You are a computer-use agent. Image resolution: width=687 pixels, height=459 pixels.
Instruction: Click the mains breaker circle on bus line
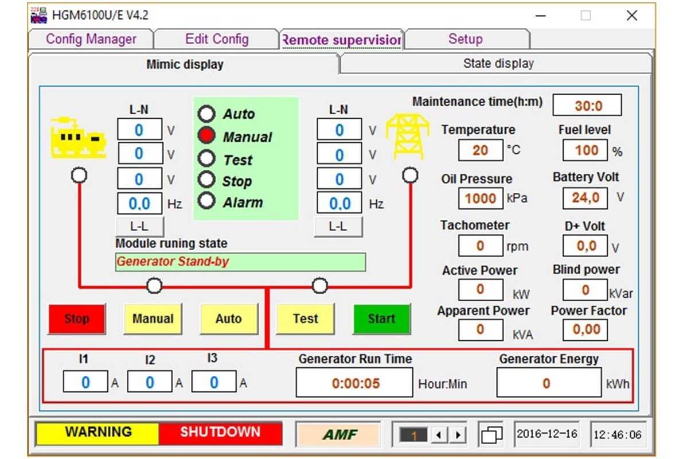(320, 285)
